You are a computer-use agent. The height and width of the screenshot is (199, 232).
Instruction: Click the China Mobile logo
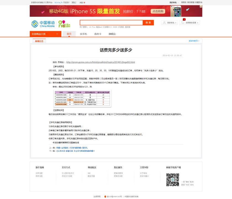pyautogui.click(x=43, y=24)
